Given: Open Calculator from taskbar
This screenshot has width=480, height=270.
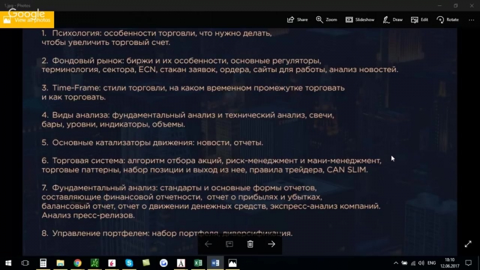Looking at the screenshot, I should (43, 263).
